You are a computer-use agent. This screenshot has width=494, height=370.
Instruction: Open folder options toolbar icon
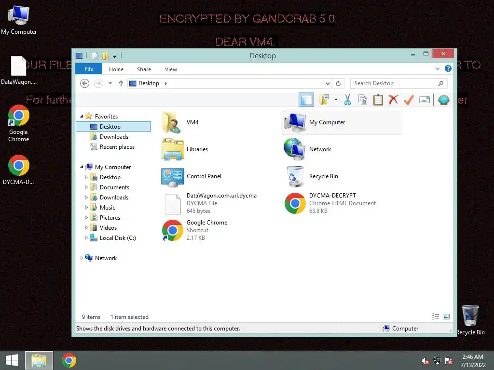point(324,100)
